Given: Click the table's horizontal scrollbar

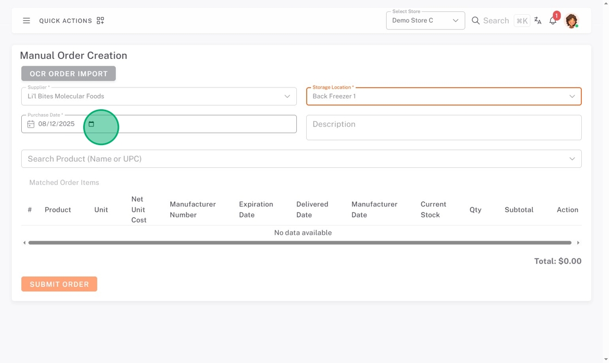Looking at the screenshot, I should click(299, 243).
